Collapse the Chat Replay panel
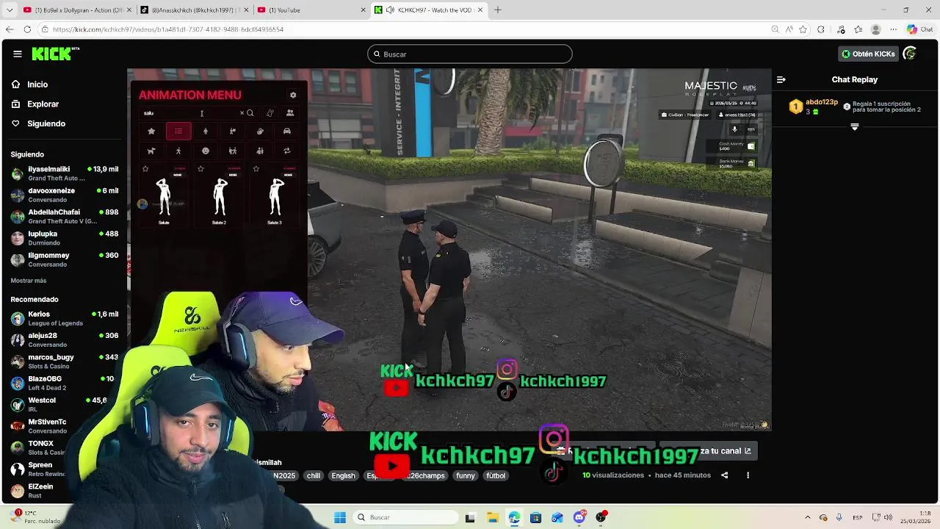This screenshot has height=529, width=940. tap(781, 79)
